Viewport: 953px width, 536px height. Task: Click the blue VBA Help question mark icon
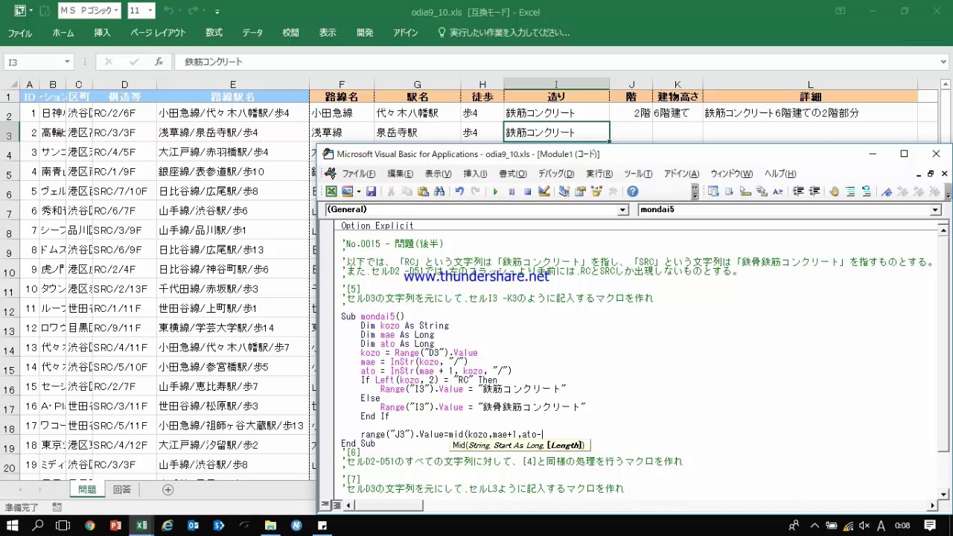click(x=632, y=191)
